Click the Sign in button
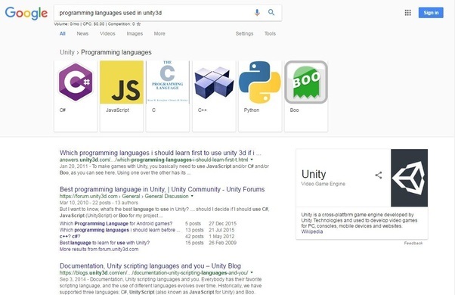 click(x=431, y=13)
